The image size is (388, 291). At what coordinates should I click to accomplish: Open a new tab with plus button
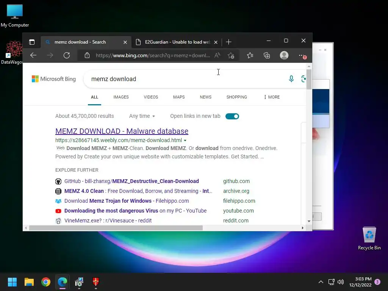click(228, 42)
